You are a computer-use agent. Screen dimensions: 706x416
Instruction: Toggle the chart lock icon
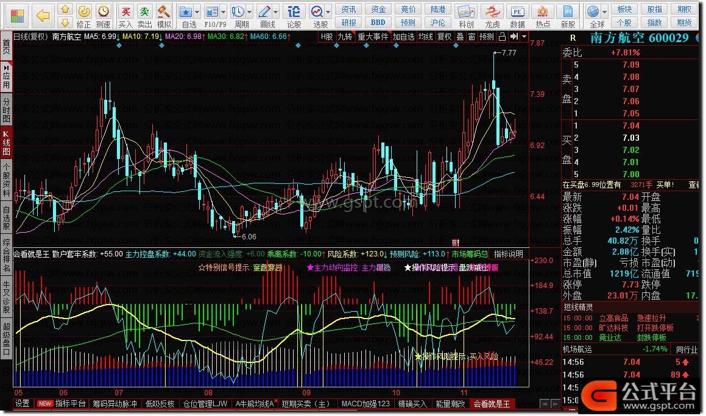[503, 37]
